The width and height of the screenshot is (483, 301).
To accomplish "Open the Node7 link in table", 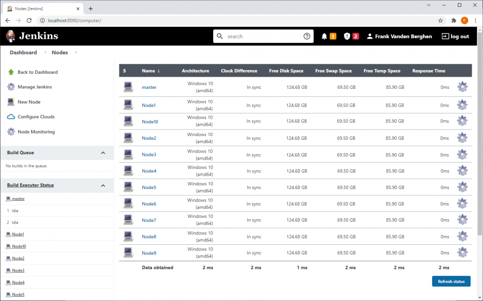I will [x=149, y=220].
